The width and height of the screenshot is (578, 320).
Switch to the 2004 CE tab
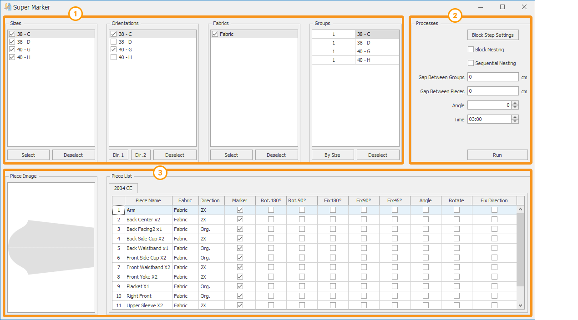coord(123,188)
